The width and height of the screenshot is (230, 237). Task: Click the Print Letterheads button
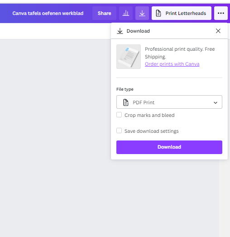pos(182,13)
